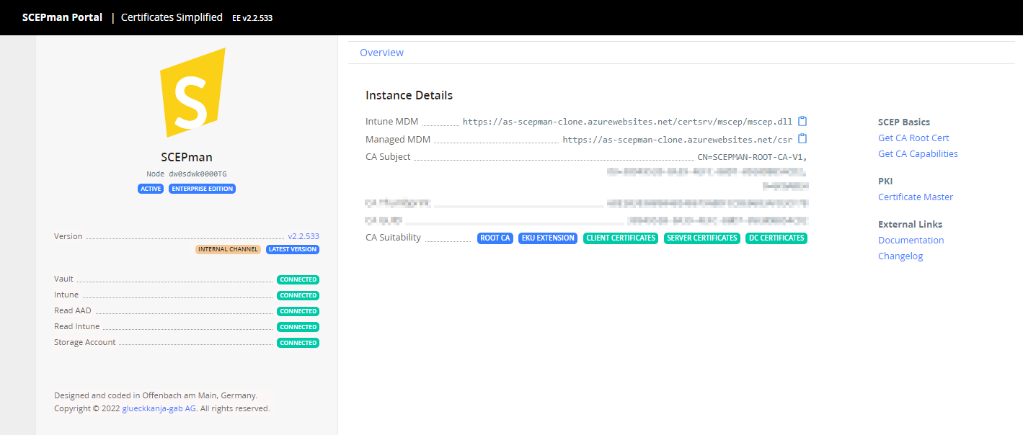Click the Vault label

click(x=63, y=279)
